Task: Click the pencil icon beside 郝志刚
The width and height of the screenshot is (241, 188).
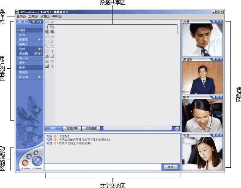Action: [x=36, y=54]
